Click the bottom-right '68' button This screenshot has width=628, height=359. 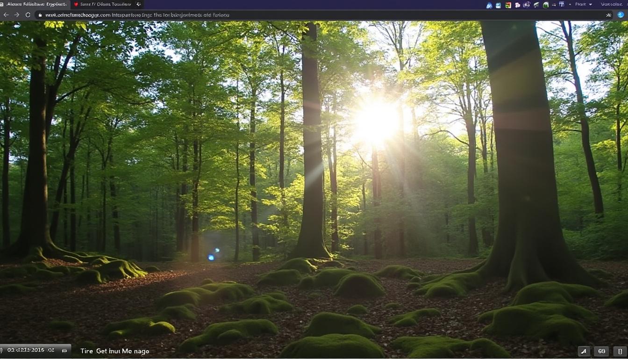point(602,351)
